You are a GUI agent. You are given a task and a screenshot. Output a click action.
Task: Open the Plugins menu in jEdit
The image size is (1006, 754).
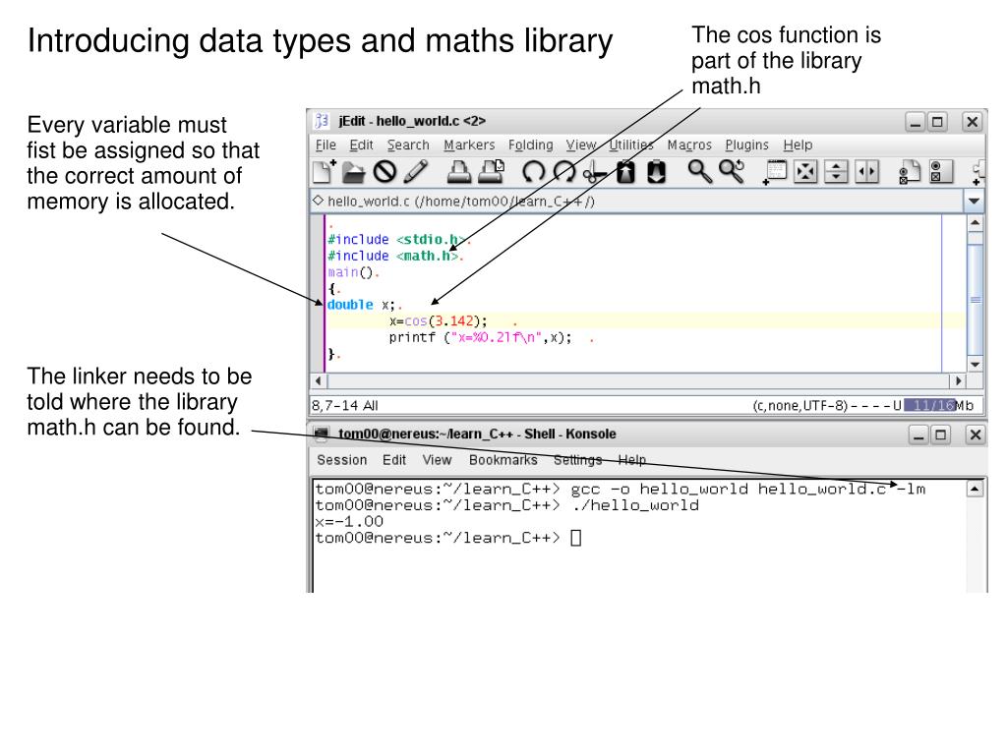pos(746,145)
